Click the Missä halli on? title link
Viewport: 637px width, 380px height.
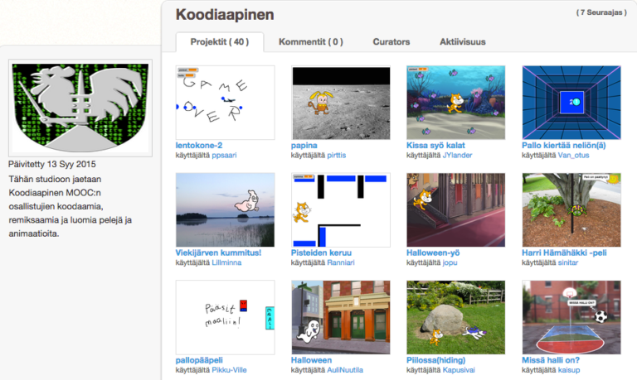[x=551, y=360]
